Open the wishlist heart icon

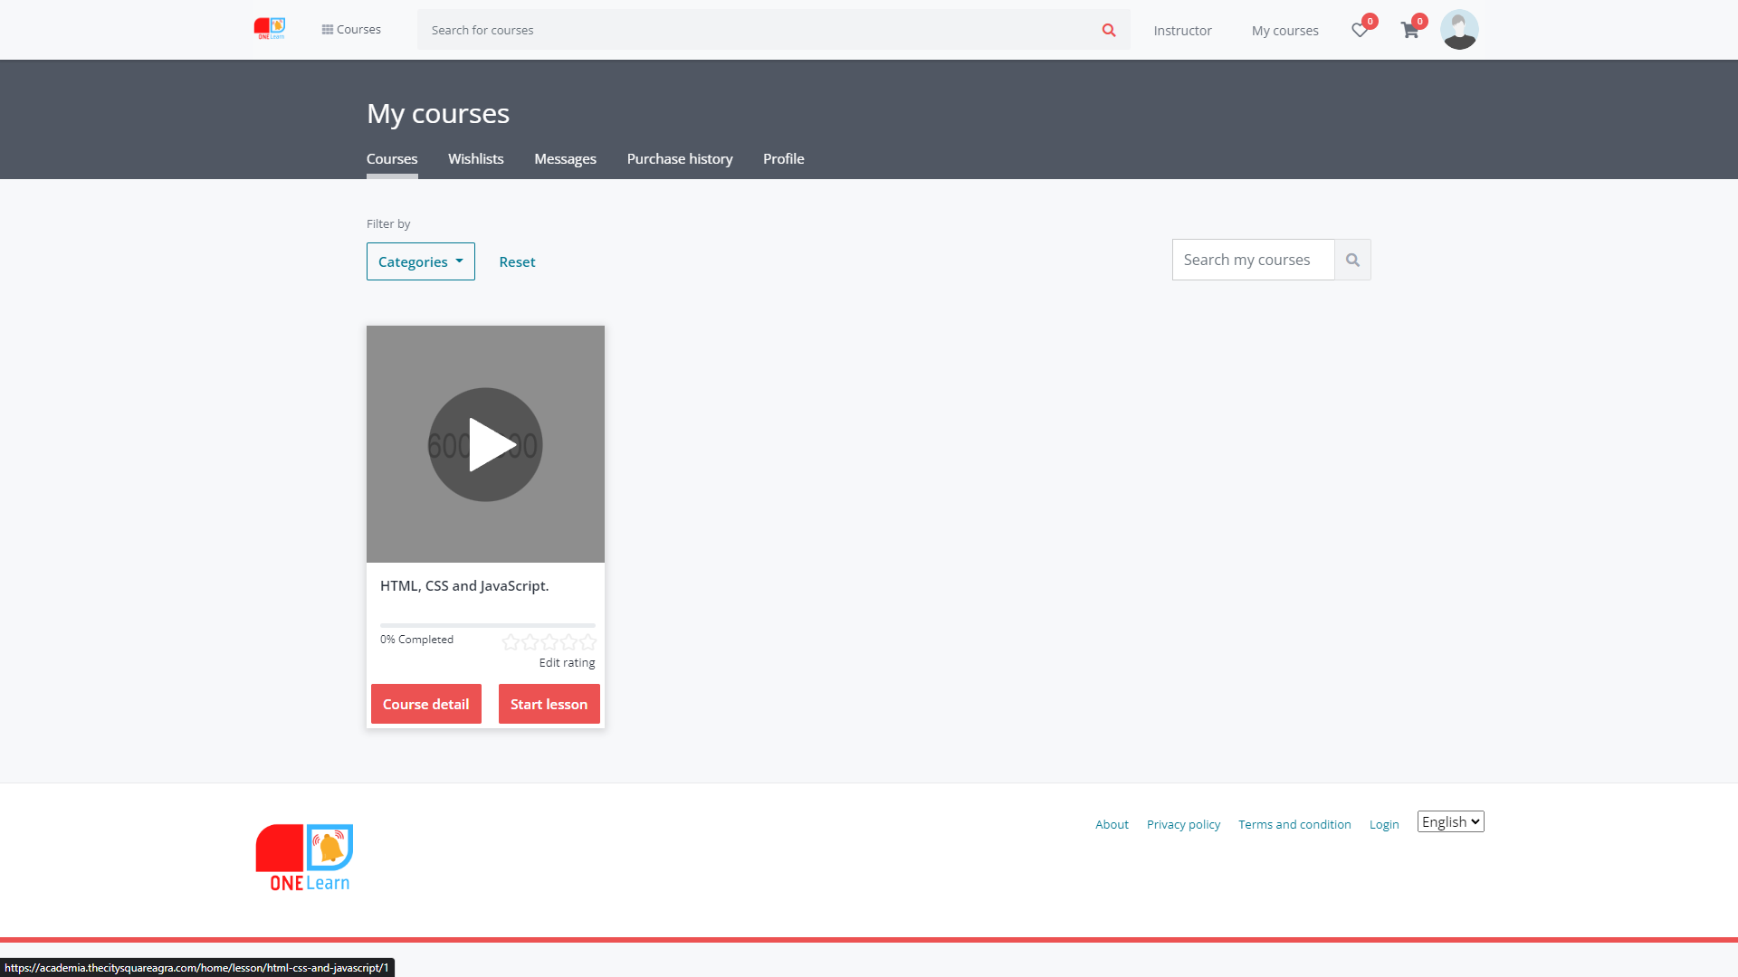[1359, 30]
